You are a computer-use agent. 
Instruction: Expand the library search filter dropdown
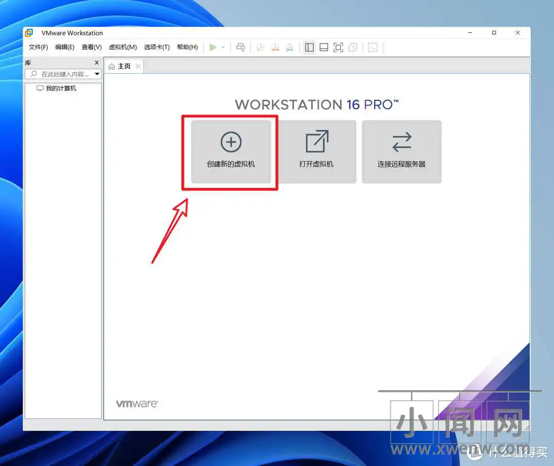97,74
